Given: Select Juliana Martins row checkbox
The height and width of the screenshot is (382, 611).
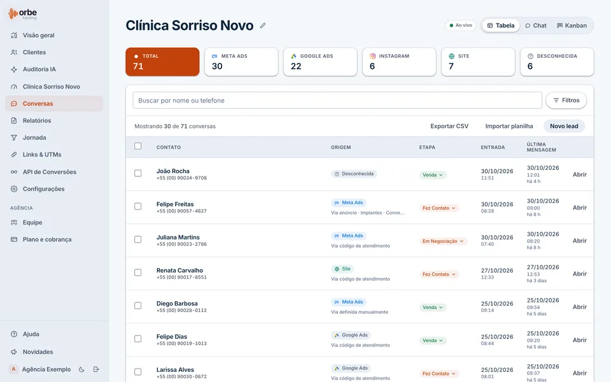Looking at the screenshot, I should click(x=138, y=239).
